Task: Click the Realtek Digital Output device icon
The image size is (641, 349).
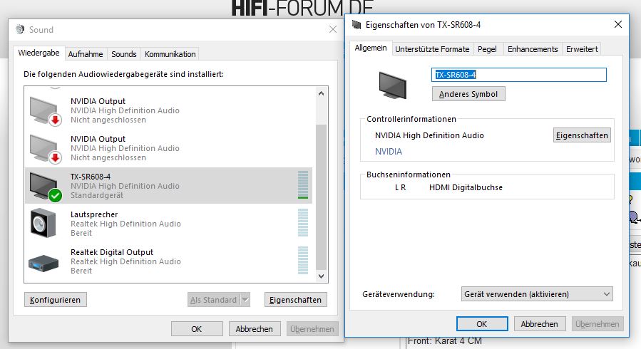Action: click(43, 263)
